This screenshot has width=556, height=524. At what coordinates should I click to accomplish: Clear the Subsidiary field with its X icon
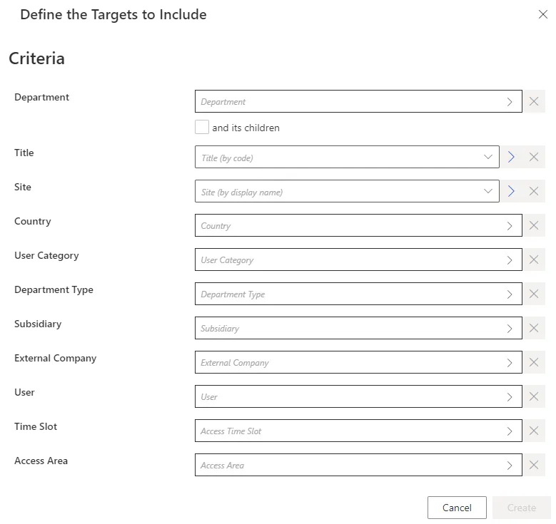click(534, 328)
